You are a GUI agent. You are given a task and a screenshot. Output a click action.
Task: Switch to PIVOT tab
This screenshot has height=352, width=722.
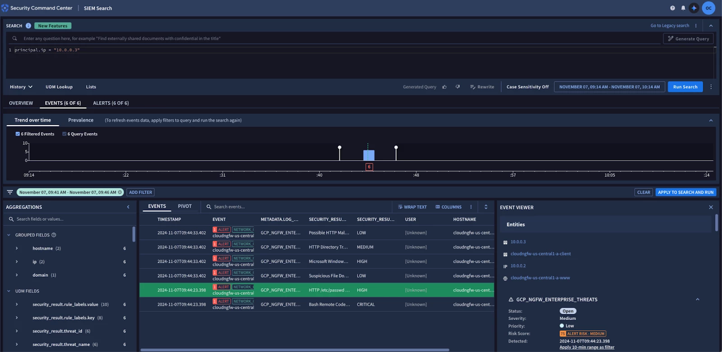pos(185,207)
